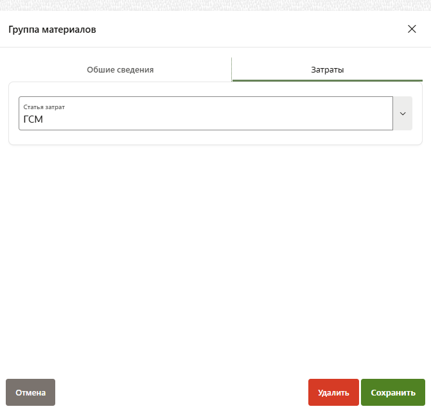Viewport: 431px width, 418px height.
Task: Click blank footer space between Отмена and Удалить
Action: [180, 392]
